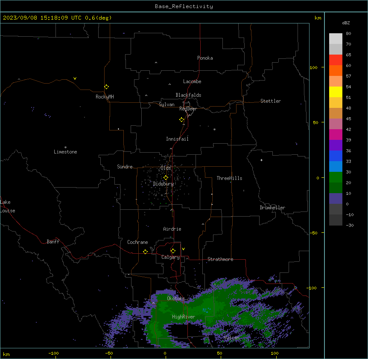Click the yellow diamond marker above RockyMH

pyautogui.click(x=107, y=87)
